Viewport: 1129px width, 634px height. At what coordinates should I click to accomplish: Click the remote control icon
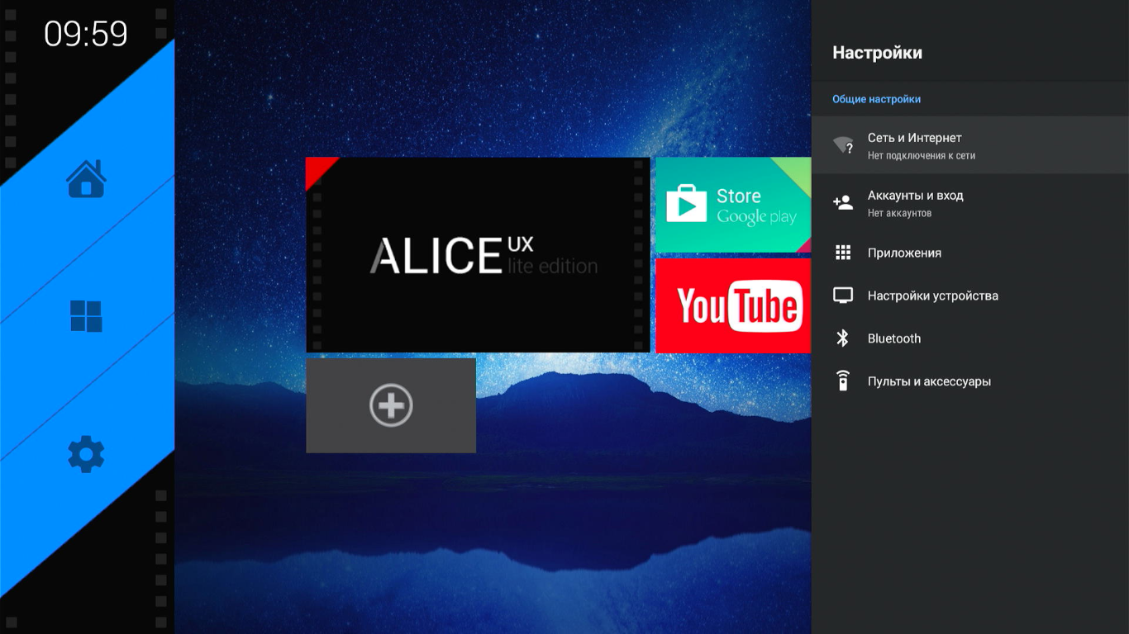pyautogui.click(x=843, y=381)
